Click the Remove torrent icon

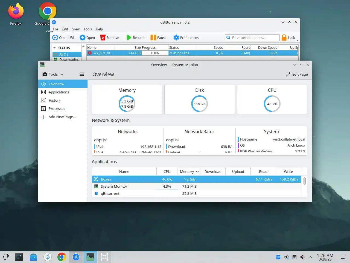click(x=103, y=38)
